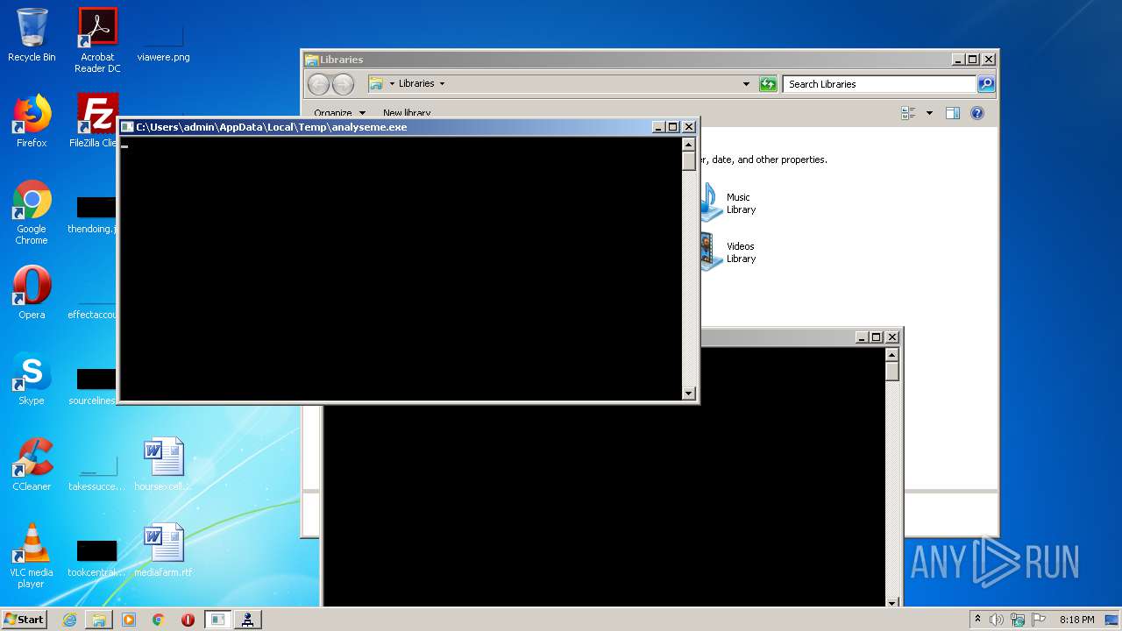Click the Search Libraries input field
The image size is (1122, 631).
point(879,84)
